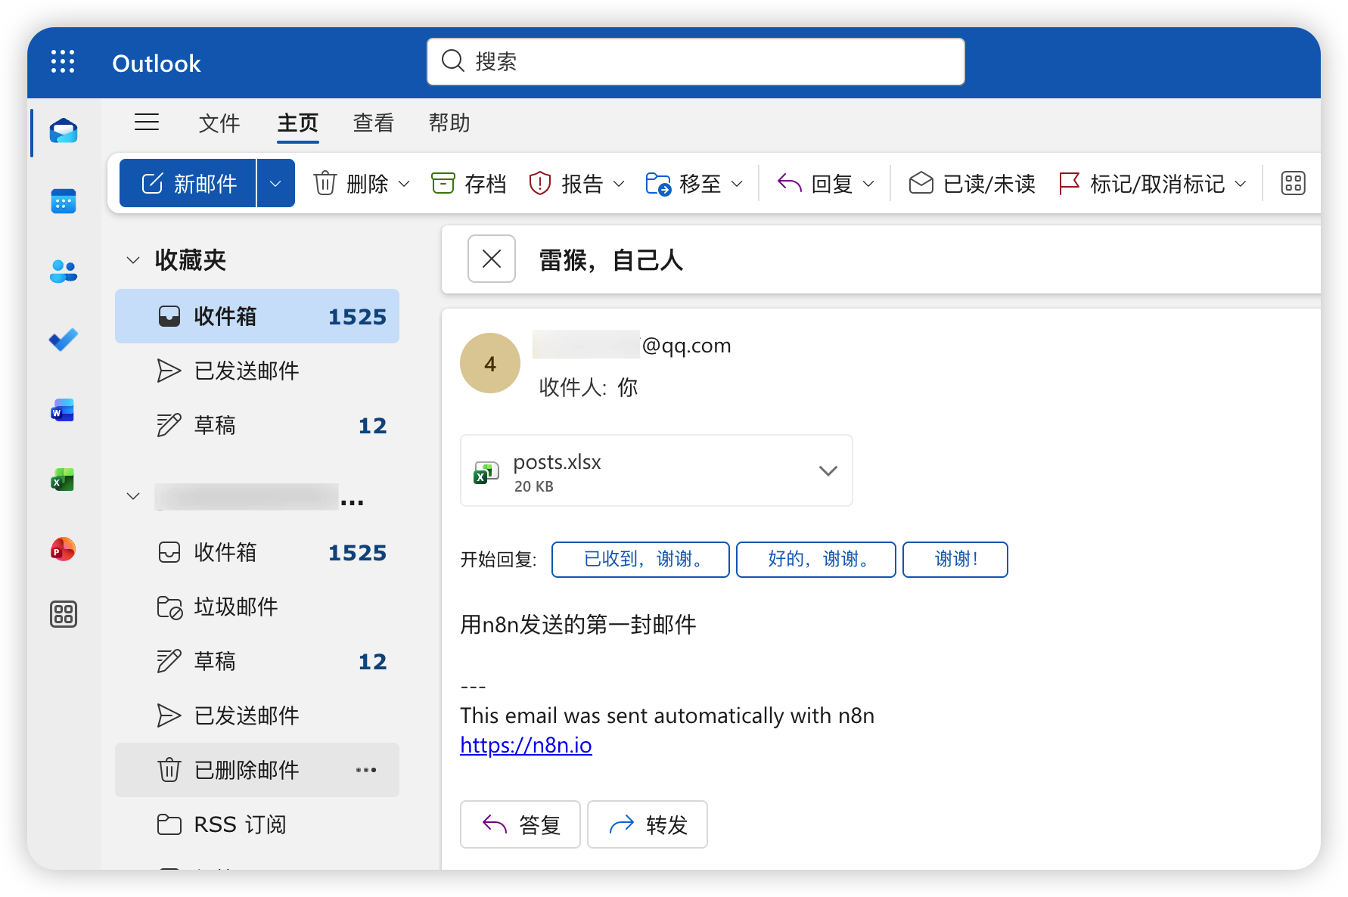This screenshot has width=1348, height=897.
Task: Open the 标记/取消标记 dropdown arrow
Action: tap(1241, 184)
